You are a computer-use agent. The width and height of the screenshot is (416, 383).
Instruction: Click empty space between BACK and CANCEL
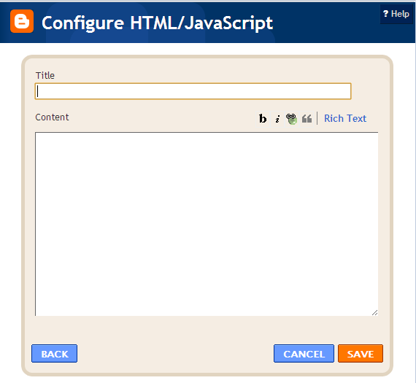pyautogui.click(x=175, y=354)
